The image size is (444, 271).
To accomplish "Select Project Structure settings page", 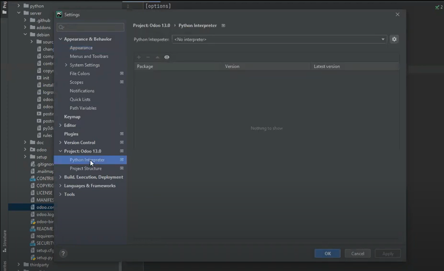I will click(x=85, y=168).
